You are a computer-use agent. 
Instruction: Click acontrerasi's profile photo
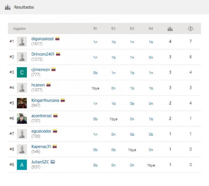[22, 118]
